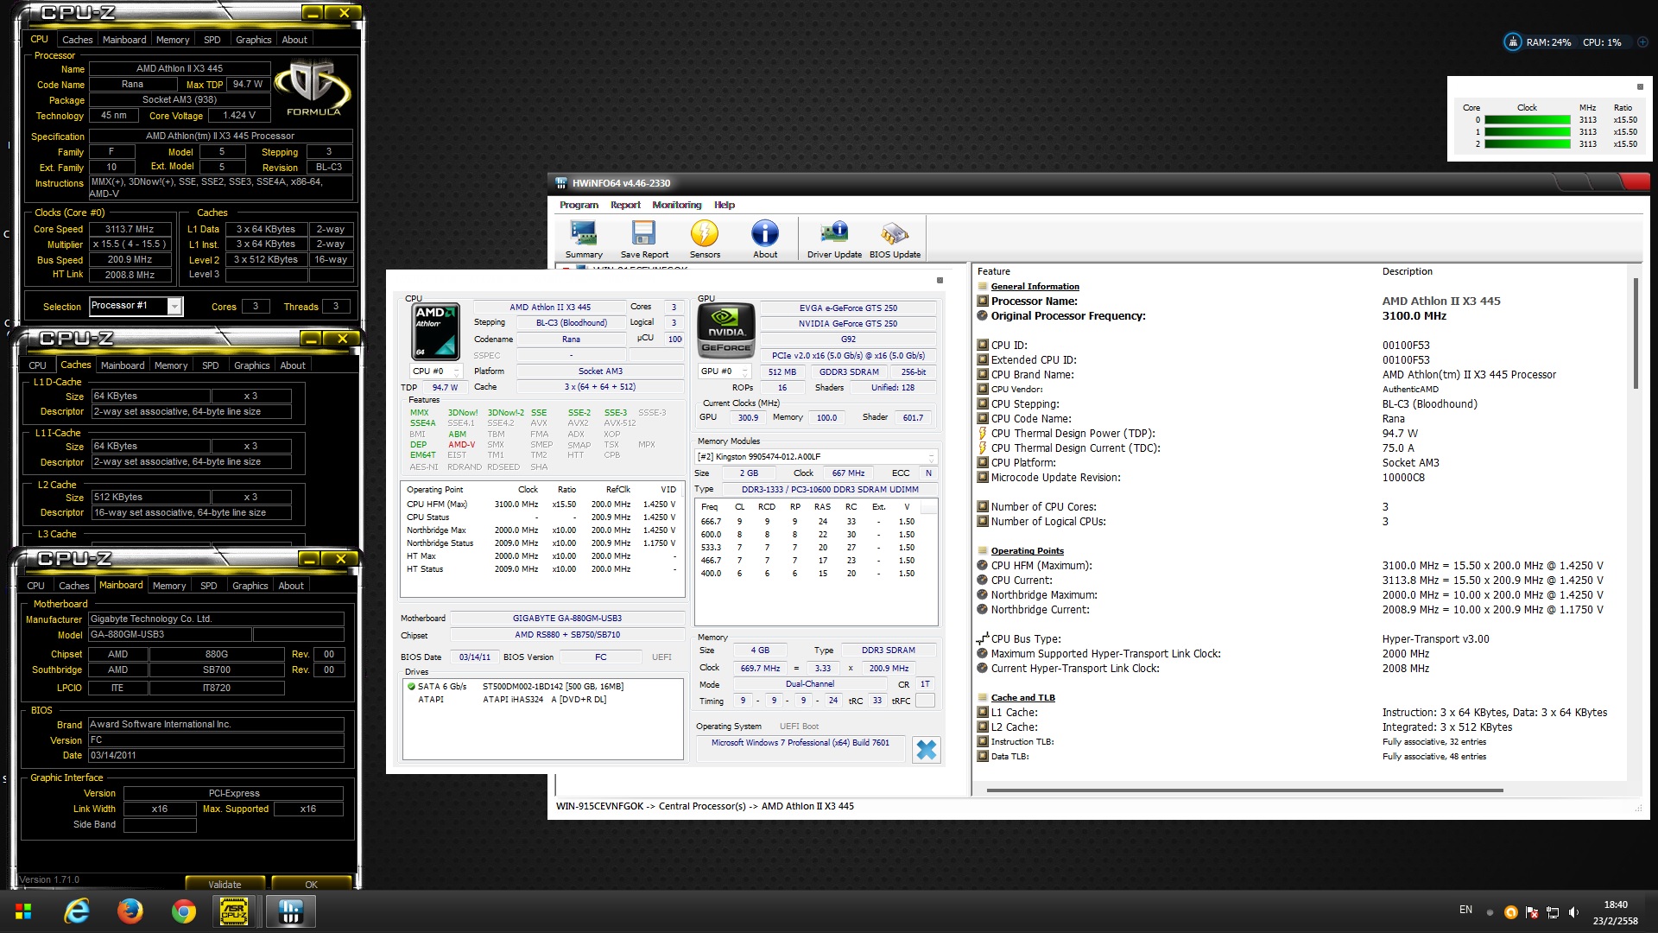Open the CPU #0 selector dropdown
Viewport: 1658px width, 933px height.
457,371
